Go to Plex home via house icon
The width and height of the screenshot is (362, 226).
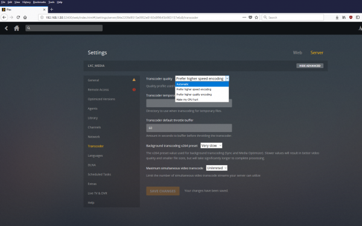coord(17,28)
